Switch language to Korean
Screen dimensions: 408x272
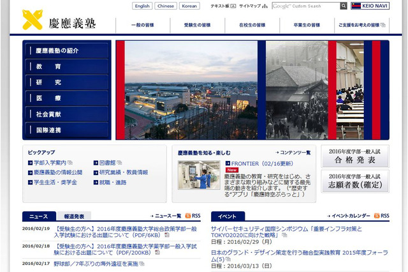click(x=189, y=6)
